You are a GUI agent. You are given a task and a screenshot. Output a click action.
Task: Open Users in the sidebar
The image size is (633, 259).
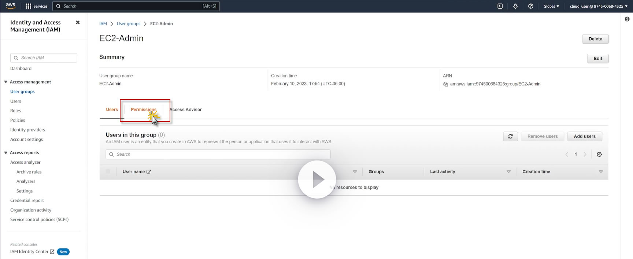click(x=16, y=101)
